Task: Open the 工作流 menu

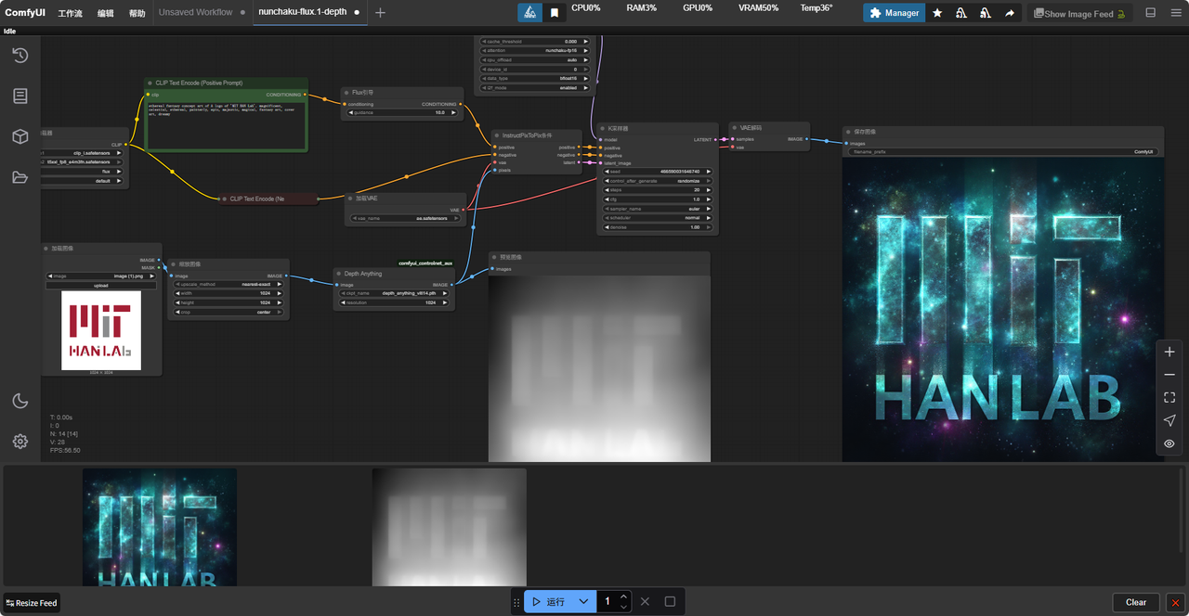Action: (70, 13)
